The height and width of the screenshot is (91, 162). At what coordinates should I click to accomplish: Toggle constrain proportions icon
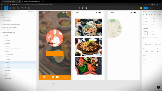160,21
